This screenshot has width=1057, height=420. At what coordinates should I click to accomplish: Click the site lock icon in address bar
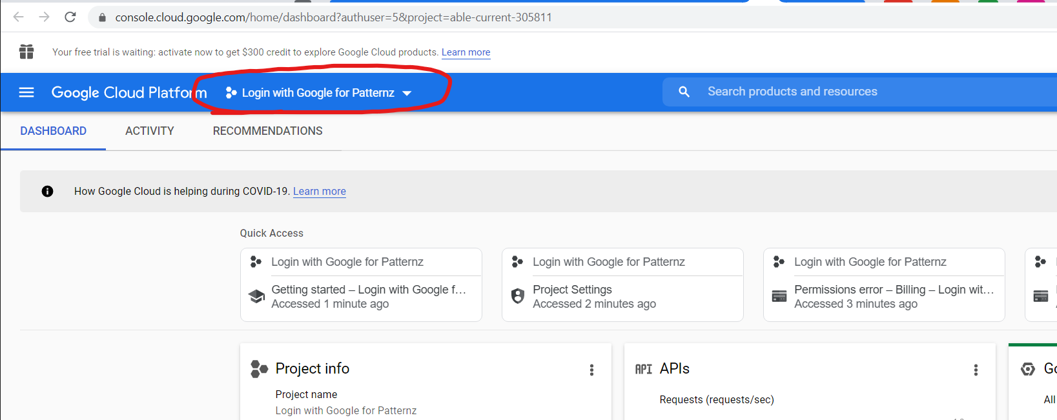102,17
